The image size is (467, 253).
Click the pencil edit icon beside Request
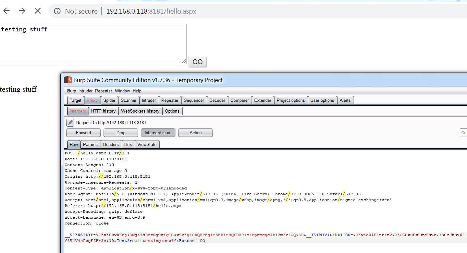[x=70, y=123]
